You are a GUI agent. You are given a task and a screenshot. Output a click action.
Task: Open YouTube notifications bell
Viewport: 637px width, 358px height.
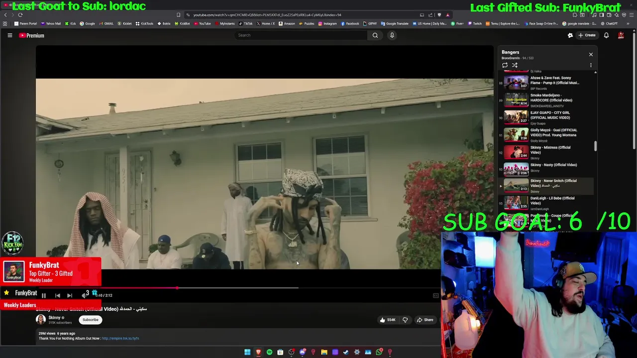(x=606, y=35)
